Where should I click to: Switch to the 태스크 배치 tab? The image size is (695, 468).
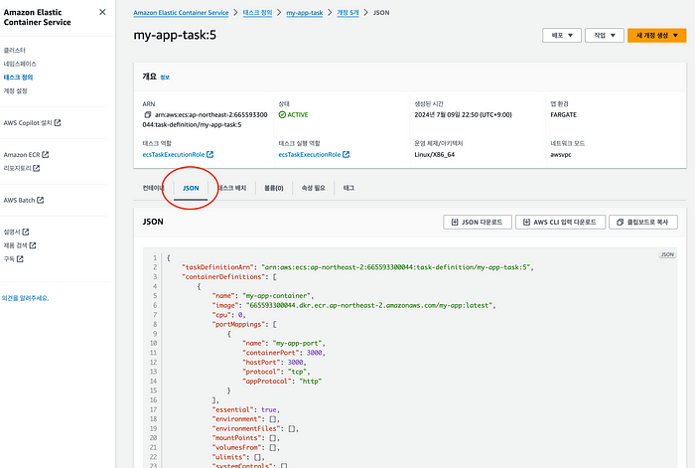(232, 188)
